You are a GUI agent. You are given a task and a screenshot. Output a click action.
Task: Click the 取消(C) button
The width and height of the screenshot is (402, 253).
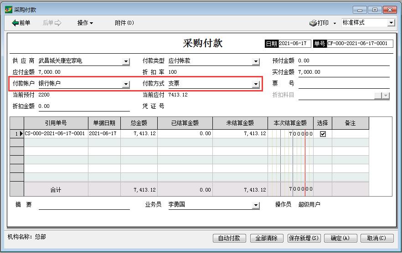(x=376, y=238)
